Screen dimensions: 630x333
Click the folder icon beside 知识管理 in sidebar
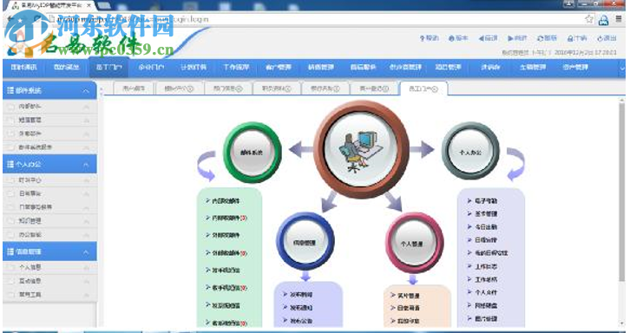11,220
